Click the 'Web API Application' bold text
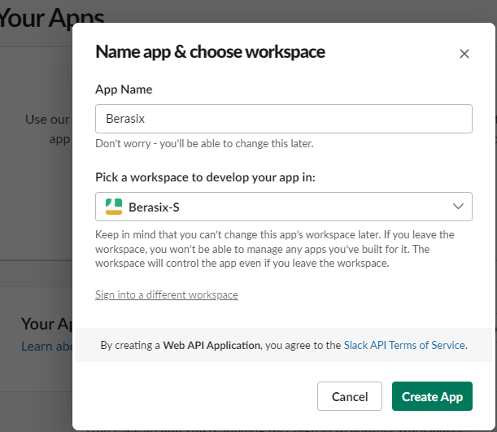Viewport: 497px width, 432px height. pyautogui.click(x=211, y=345)
